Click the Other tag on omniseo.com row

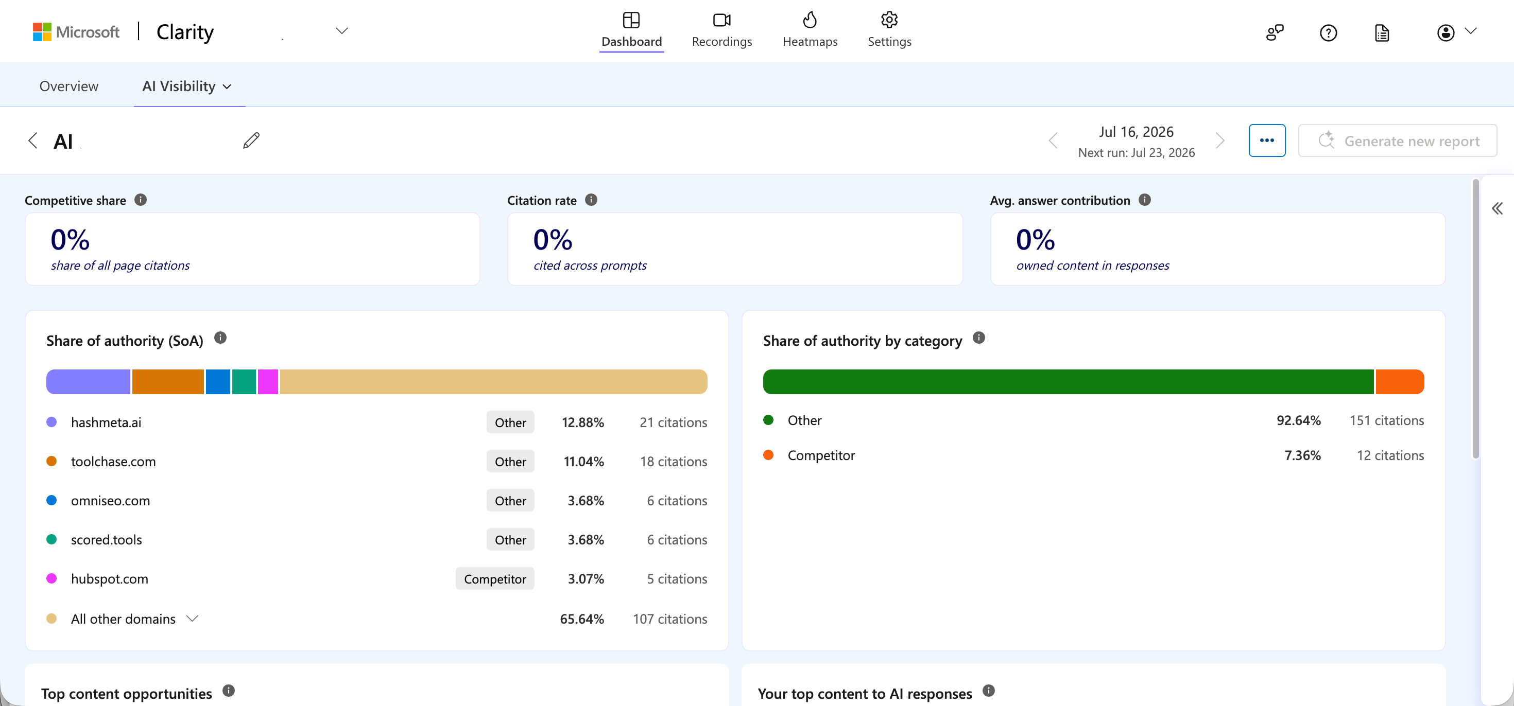[510, 500]
